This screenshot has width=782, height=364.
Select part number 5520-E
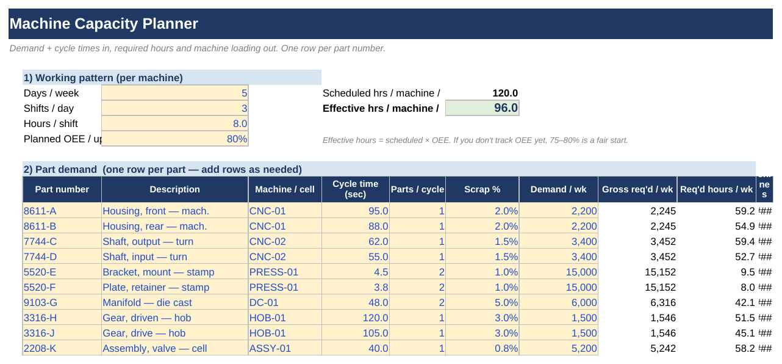point(62,272)
